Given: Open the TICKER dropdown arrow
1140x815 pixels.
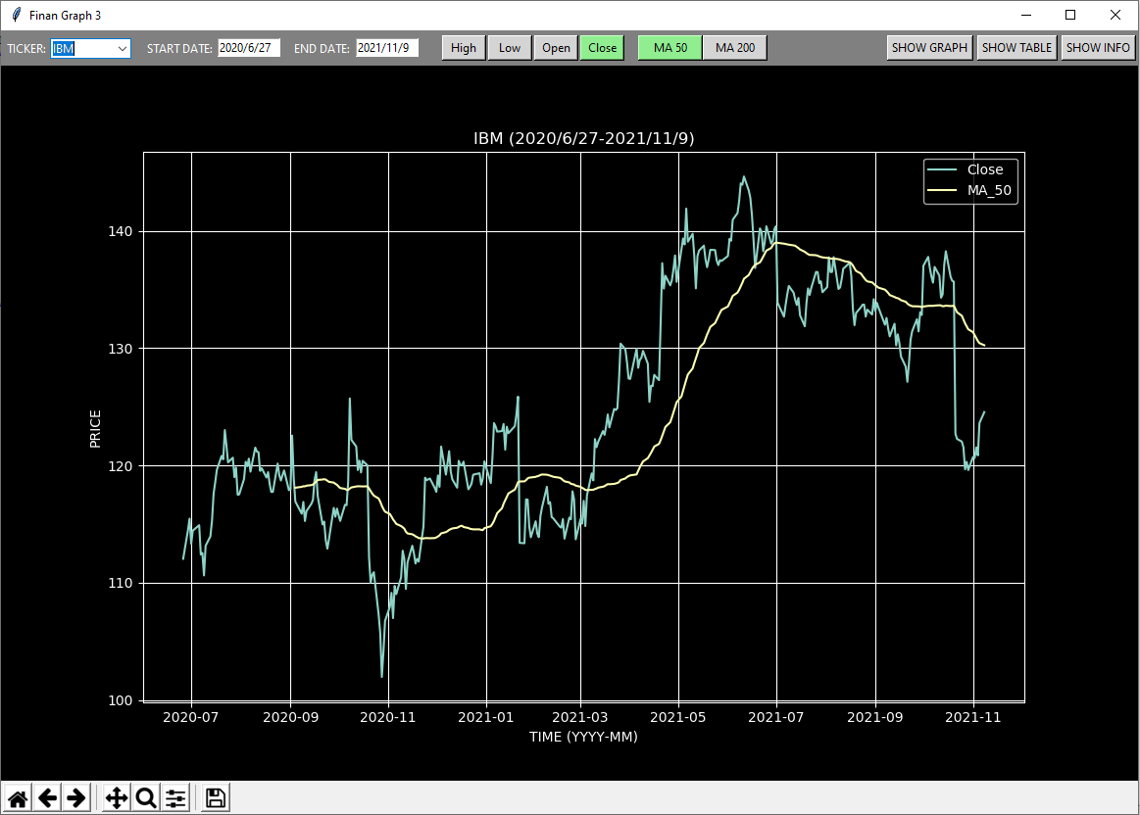Looking at the screenshot, I should click(123, 49).
